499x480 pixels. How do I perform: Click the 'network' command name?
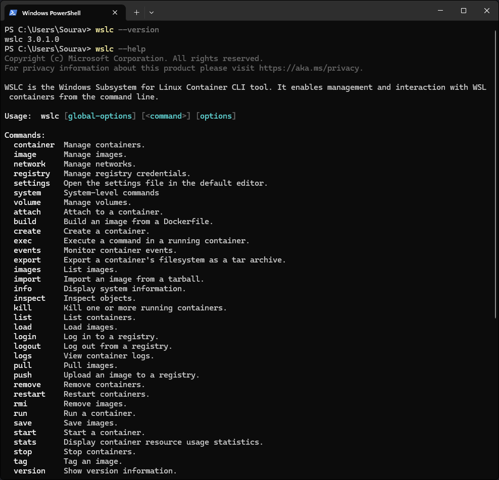click(x=29, y=164)
